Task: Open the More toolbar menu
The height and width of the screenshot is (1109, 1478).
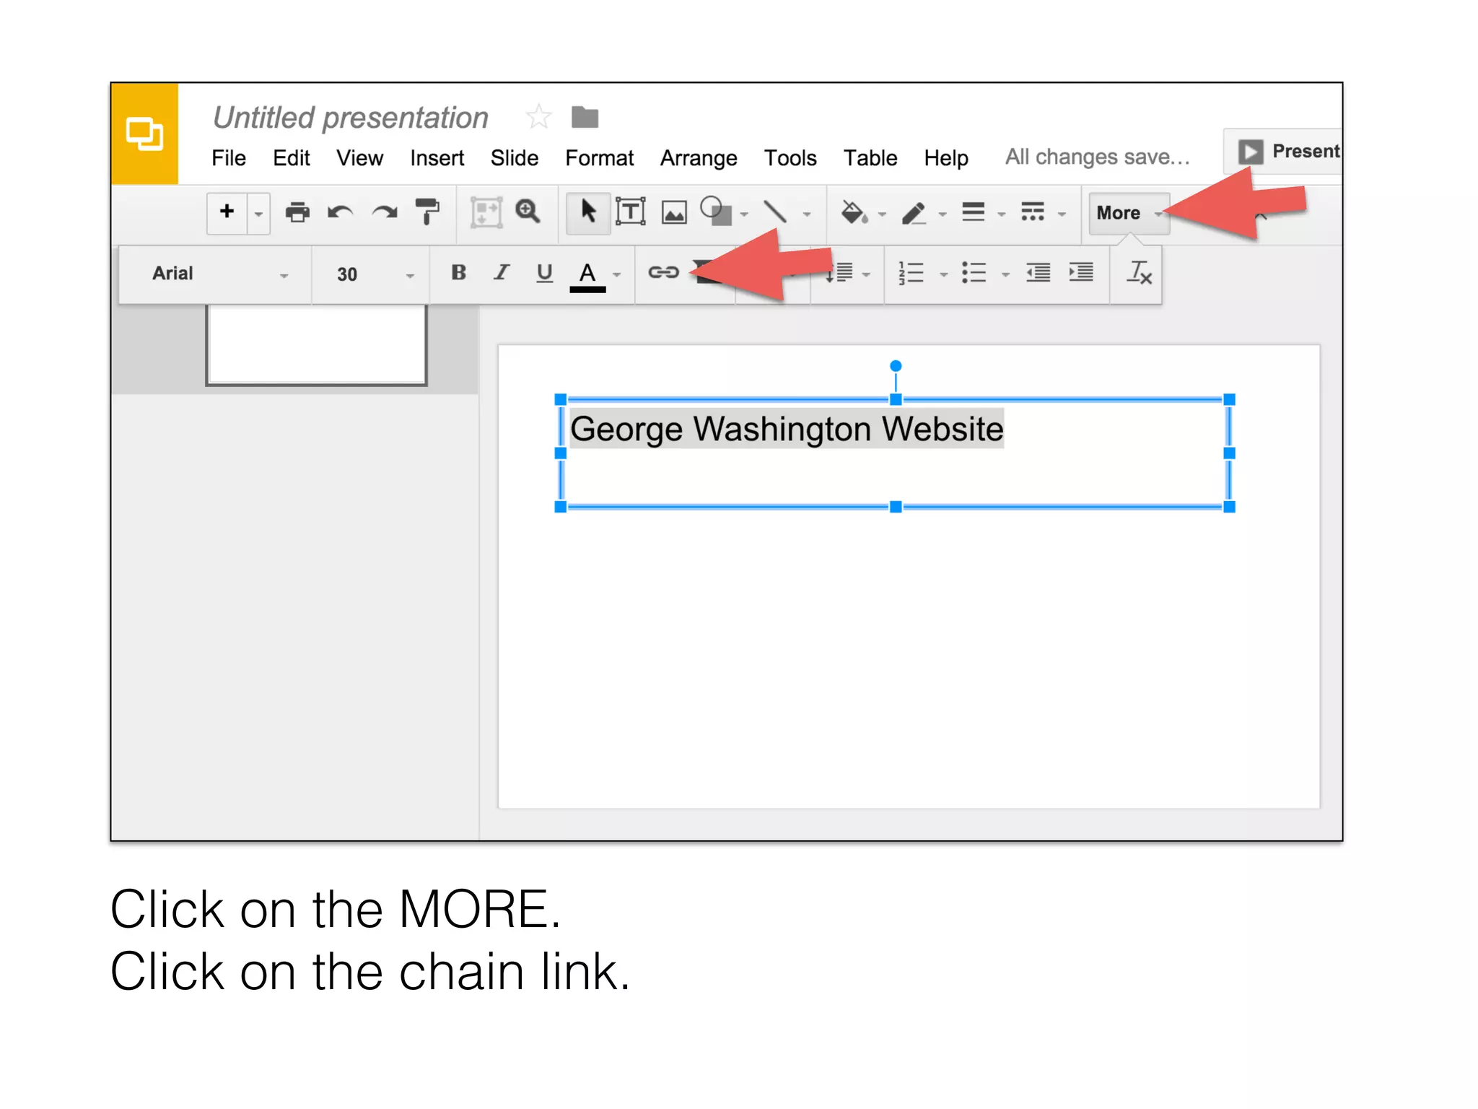Action: point(1128,213)
